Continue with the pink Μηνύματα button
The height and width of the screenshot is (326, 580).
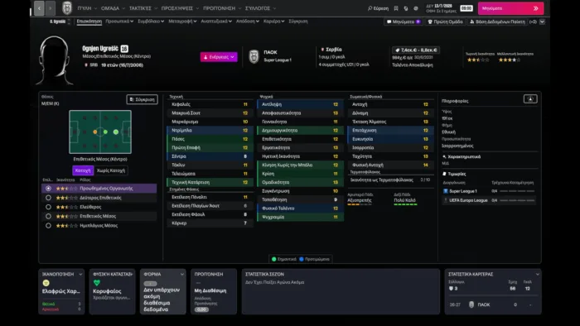[x=510, y=8]
